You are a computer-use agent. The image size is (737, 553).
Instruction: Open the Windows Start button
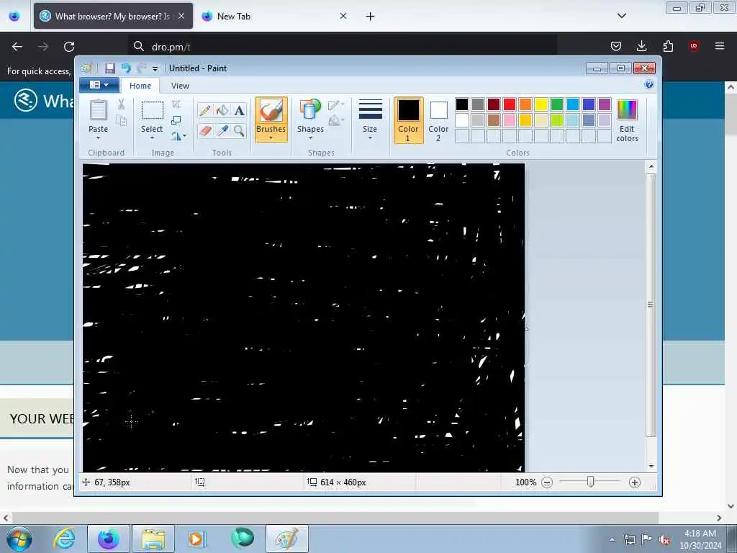pos(19,539)
